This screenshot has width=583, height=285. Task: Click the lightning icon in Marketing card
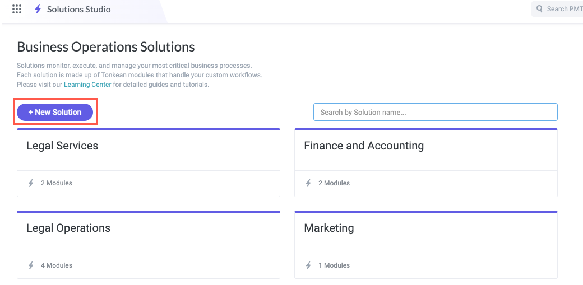(x=308, y=265)
